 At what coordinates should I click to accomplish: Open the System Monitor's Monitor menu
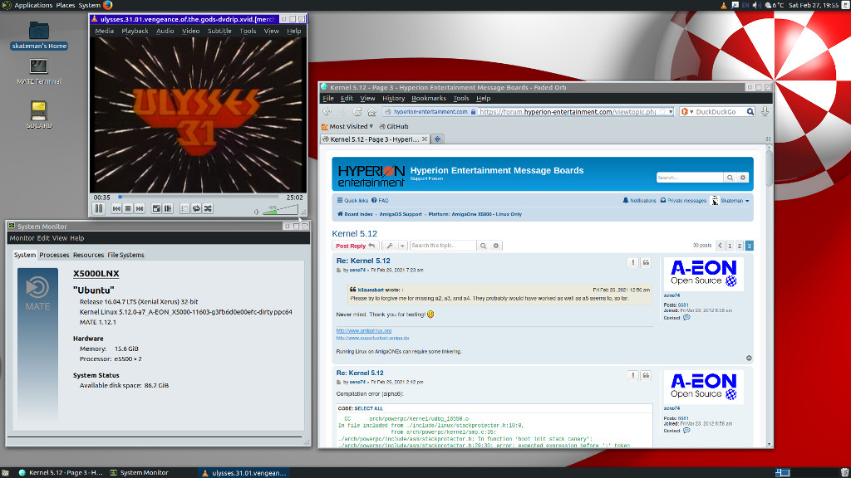(x=22, y=238)
